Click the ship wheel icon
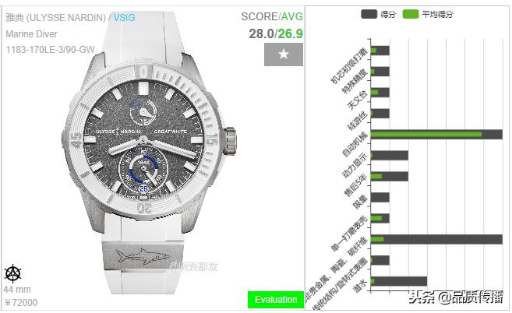The width and height of the screenshot is (512, 313). click(x=12, y=273)
